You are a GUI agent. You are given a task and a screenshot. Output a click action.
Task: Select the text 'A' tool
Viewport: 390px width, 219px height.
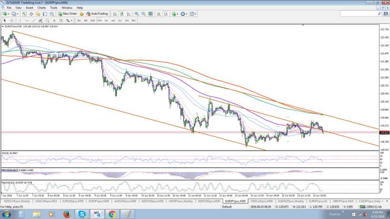[54, 20]
